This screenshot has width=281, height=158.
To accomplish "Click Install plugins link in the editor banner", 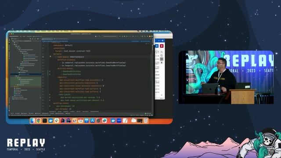I will click(x=135, y=41).
